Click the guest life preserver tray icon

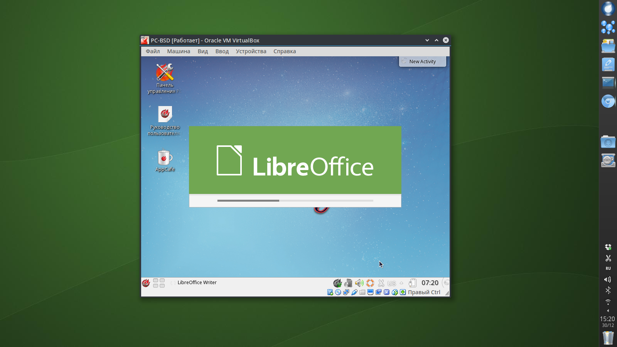click(370, 283)
